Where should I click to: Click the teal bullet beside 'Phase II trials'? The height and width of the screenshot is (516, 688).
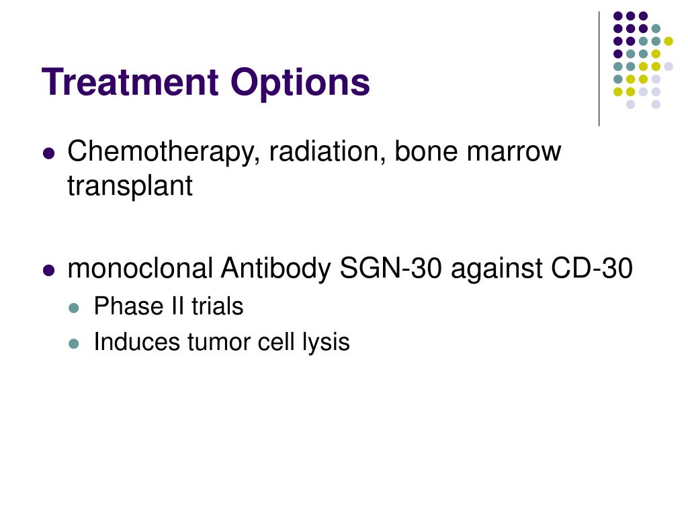tap(74, 308)
